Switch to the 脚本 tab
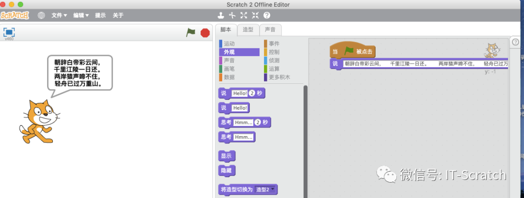 pyautogui.click(x=226, y=29)
